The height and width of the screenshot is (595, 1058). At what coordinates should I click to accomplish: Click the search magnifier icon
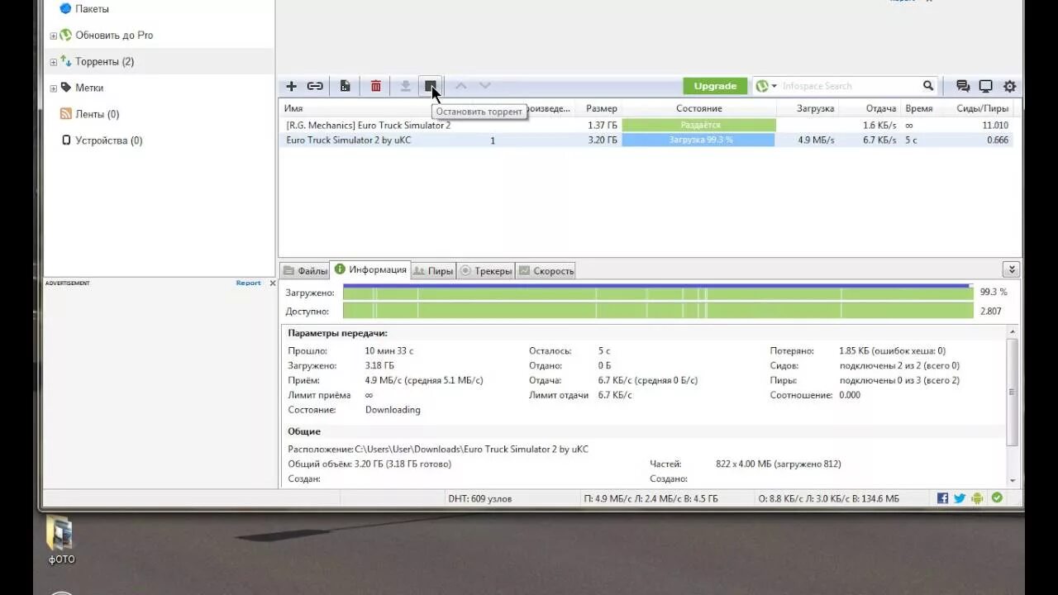928,86
